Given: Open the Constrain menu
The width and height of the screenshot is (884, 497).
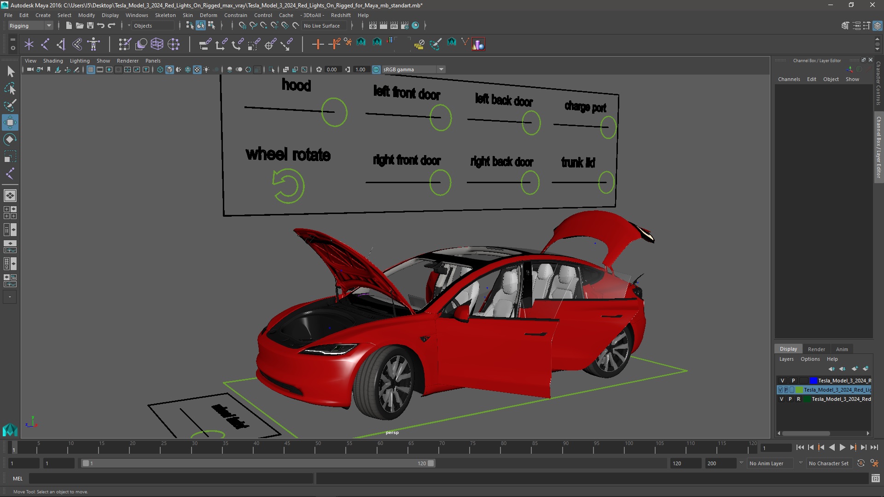Looking at the screenshot, I should pyautogui.click(x=235, y=15).
